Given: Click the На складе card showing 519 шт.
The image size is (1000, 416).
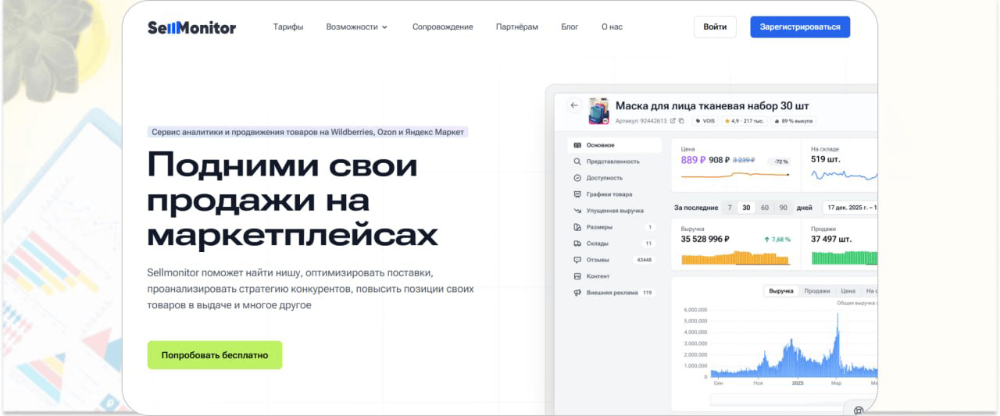Looking at the screenshot, I should pyautogui.click(x=841, y=165).
